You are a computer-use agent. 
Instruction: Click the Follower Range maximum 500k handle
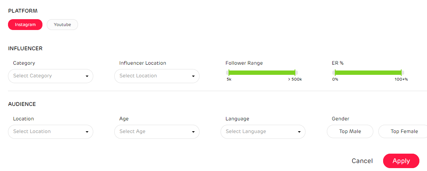click(295, 73)
